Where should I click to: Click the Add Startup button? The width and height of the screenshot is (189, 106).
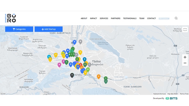[x=48, y=29]
